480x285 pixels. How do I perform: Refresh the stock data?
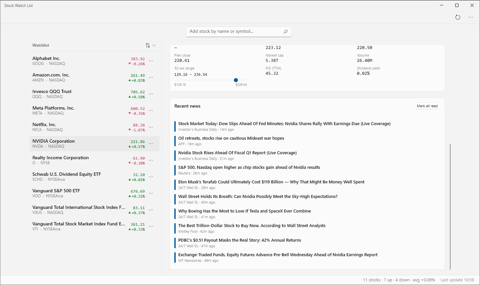pos(458,17)
